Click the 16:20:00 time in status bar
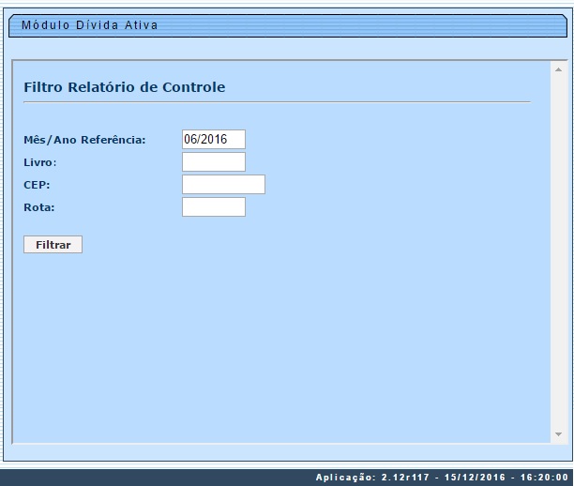This screenshot has width=574, height=486. (x=538, y=477)
